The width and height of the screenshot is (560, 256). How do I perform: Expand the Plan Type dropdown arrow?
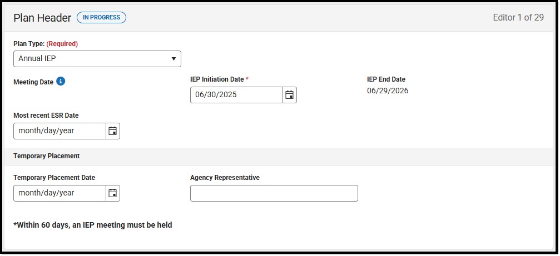[174, 59]
